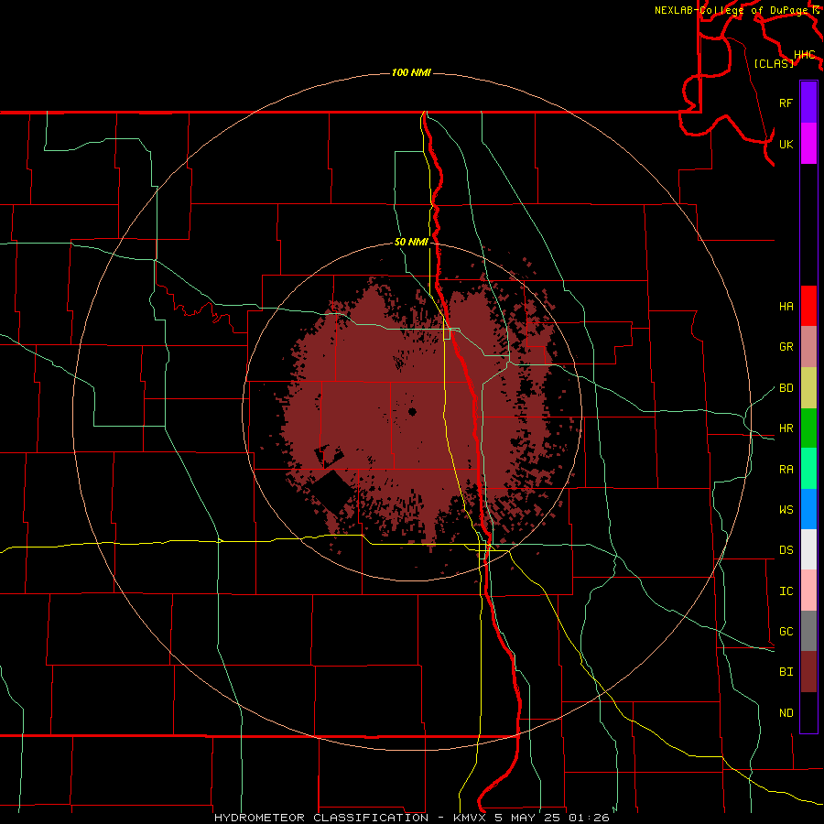Click the HYDROMETEOR CLASSIFICATION title text

pos(321,818)
